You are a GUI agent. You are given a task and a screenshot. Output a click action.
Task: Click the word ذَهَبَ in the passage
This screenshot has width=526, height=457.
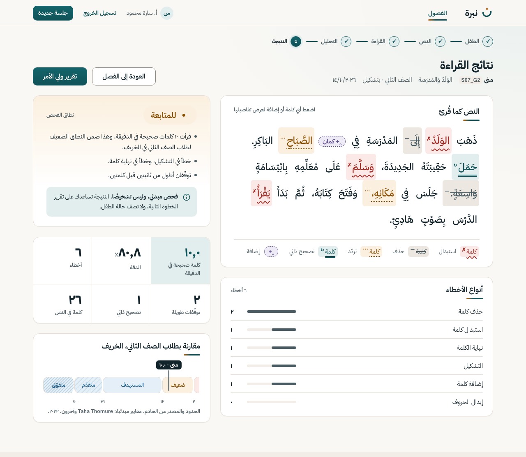(467, 141)
